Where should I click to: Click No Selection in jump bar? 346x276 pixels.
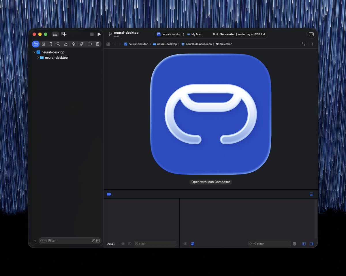tap(224, 44)
